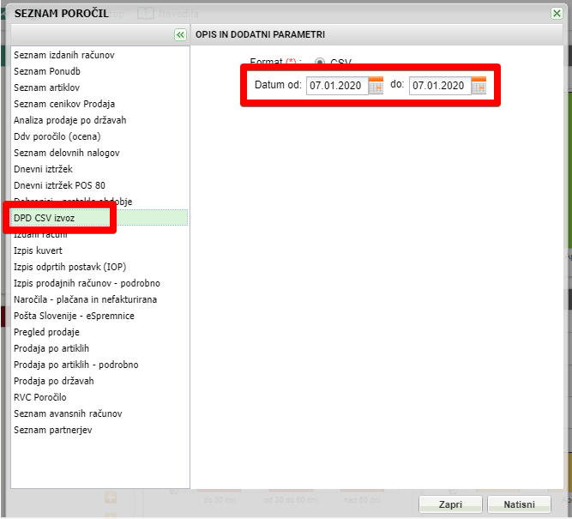
Task: Select Pregled prodaje report
Action: coord(99,332)
